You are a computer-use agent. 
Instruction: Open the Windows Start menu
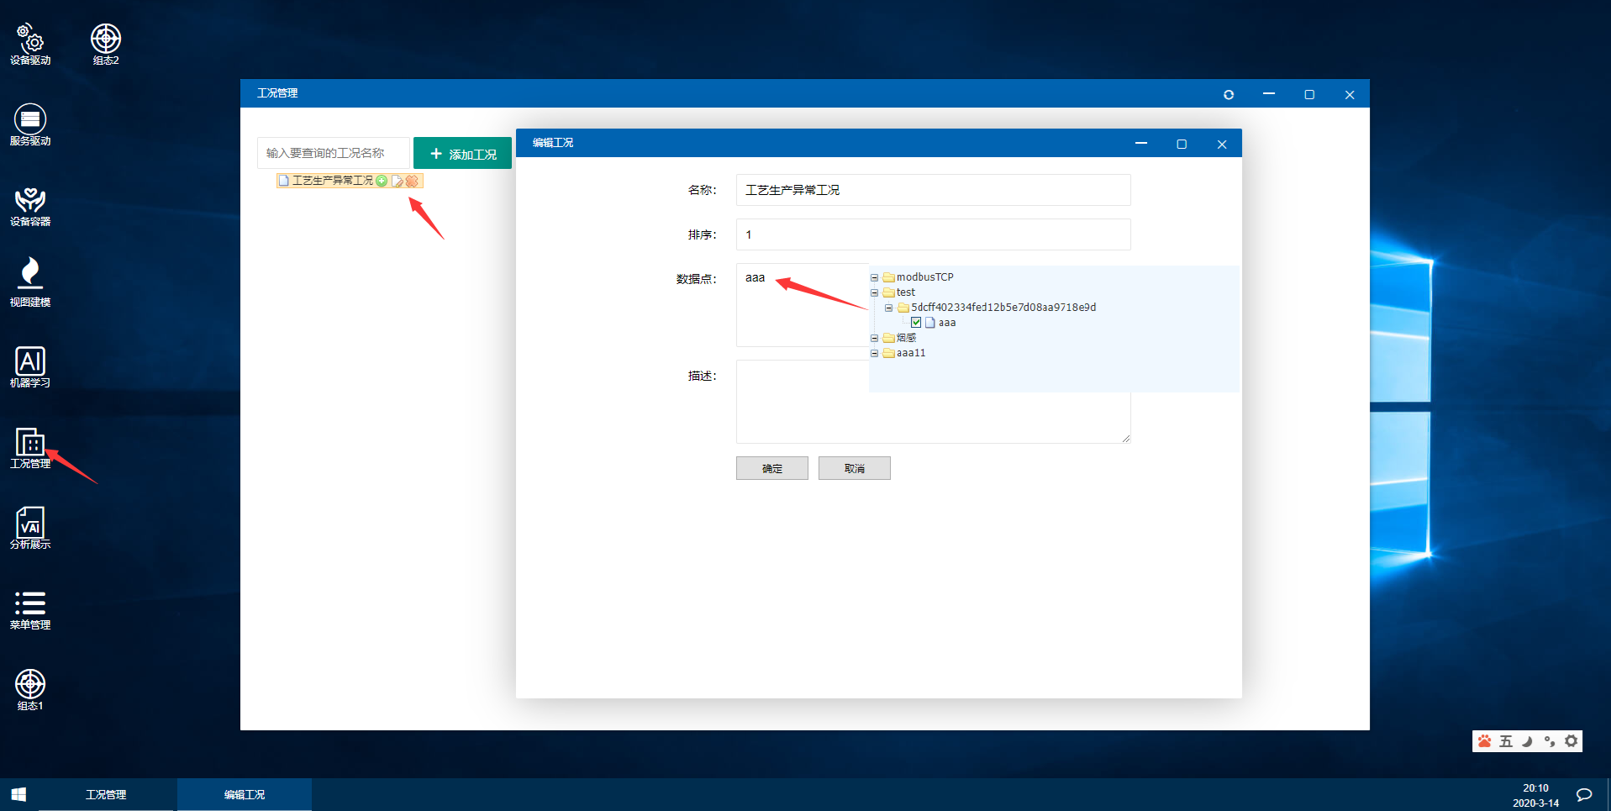click(18, 794)
